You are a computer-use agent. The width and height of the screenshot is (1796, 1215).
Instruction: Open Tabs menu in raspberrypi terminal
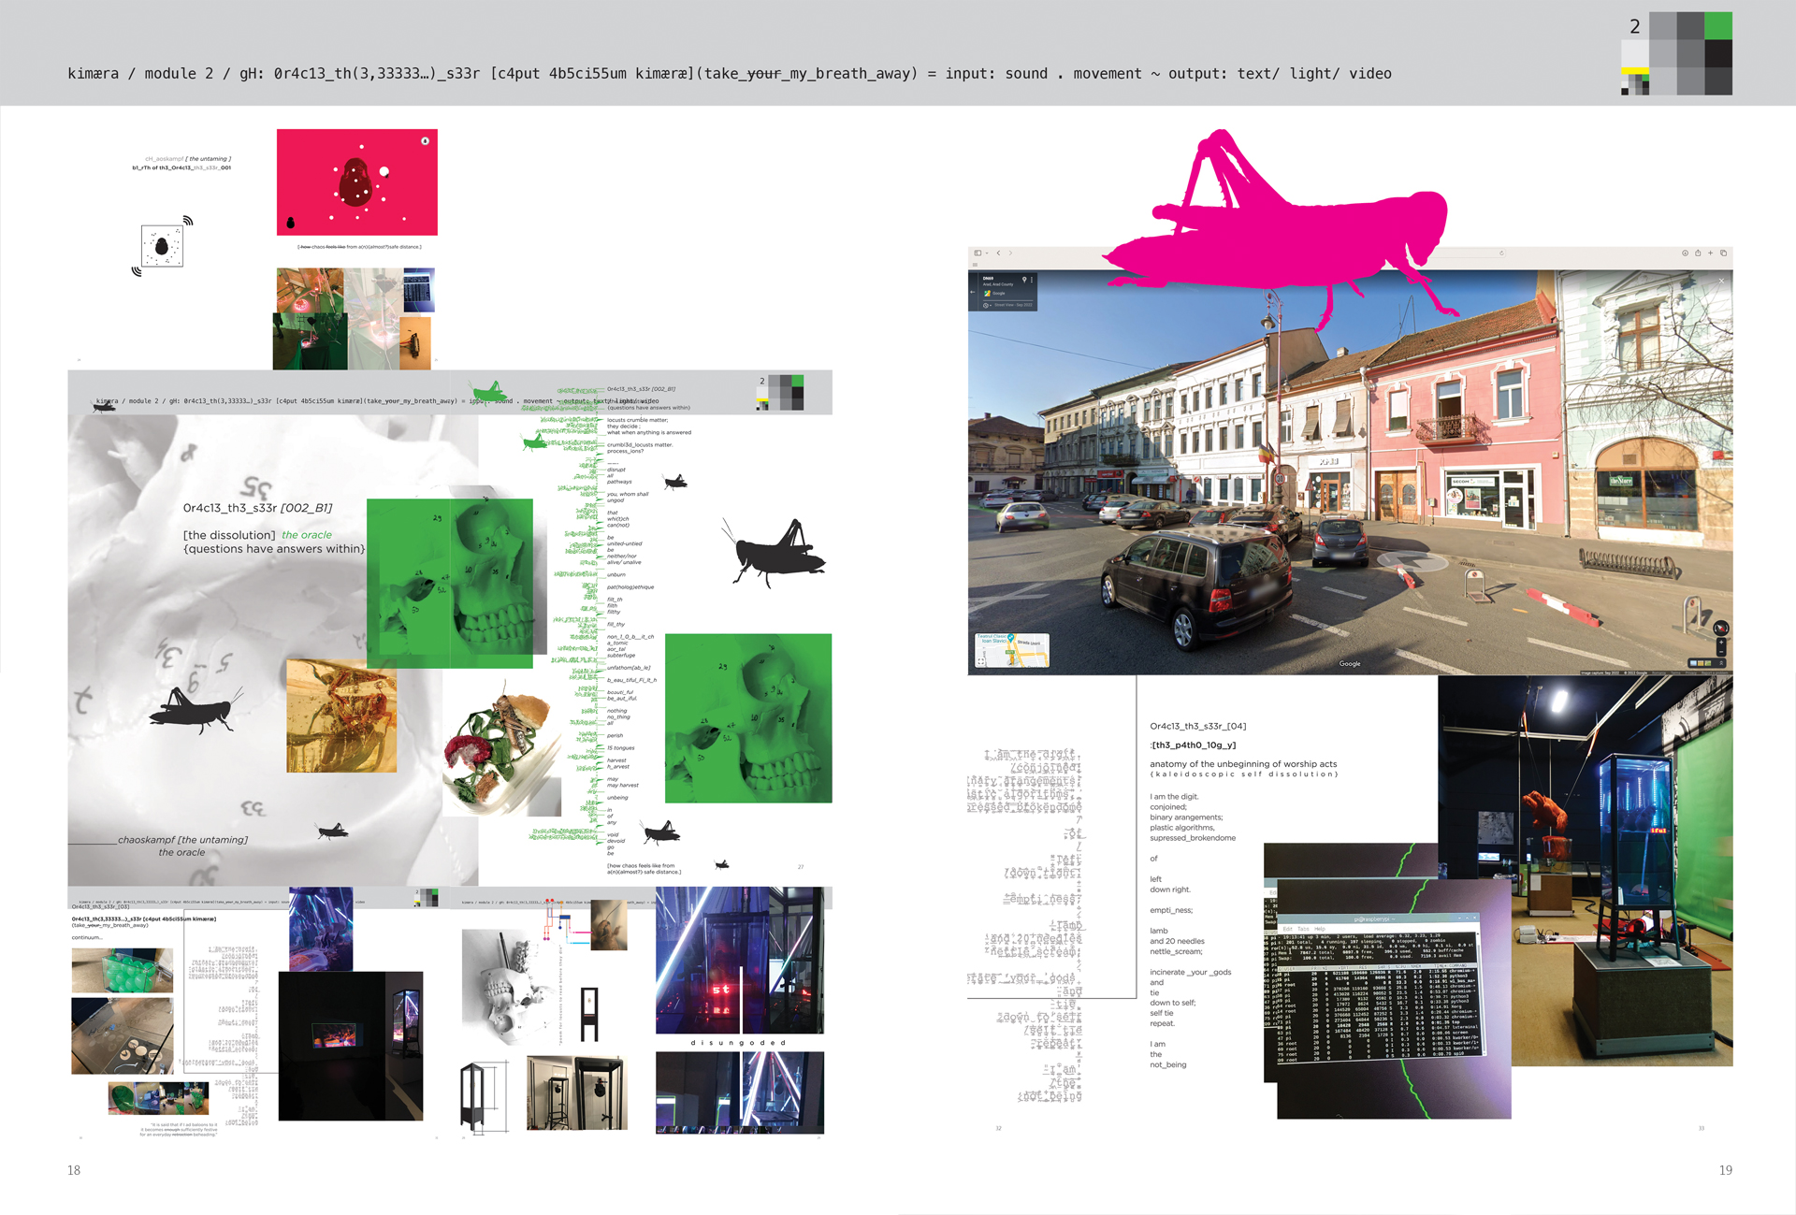tap(1303, 929)
